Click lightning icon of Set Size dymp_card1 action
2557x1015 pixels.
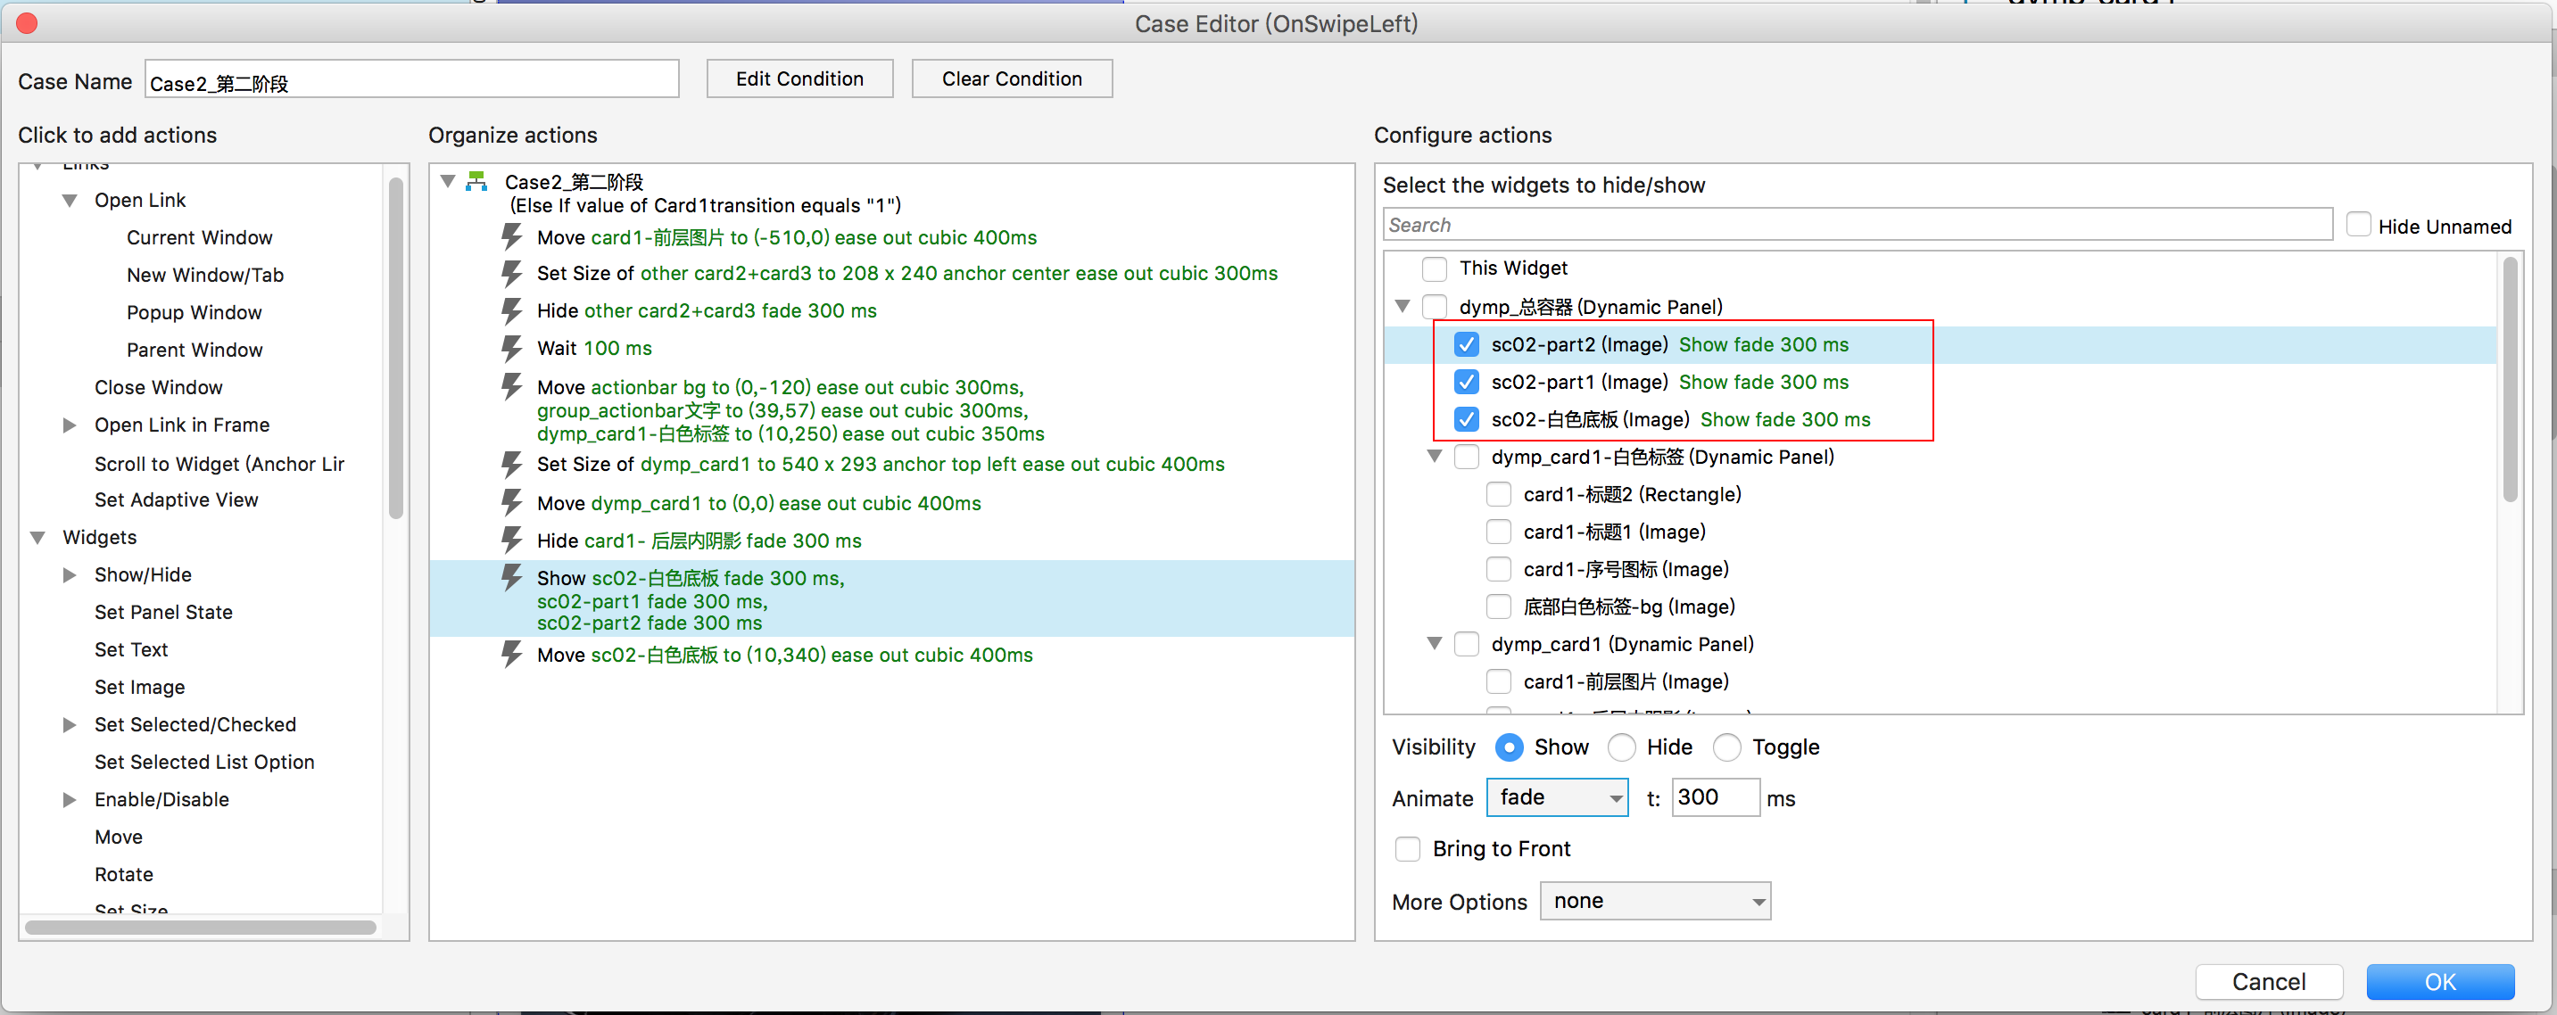(511, 465)
